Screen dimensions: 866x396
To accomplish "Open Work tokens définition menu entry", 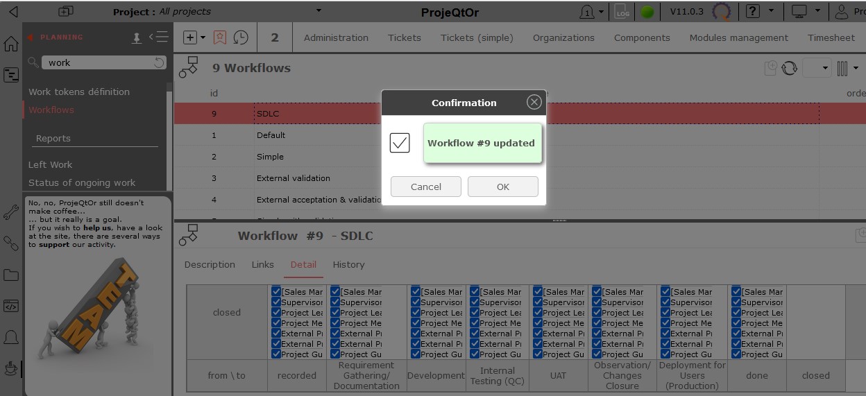I will [x=79, y=92].
